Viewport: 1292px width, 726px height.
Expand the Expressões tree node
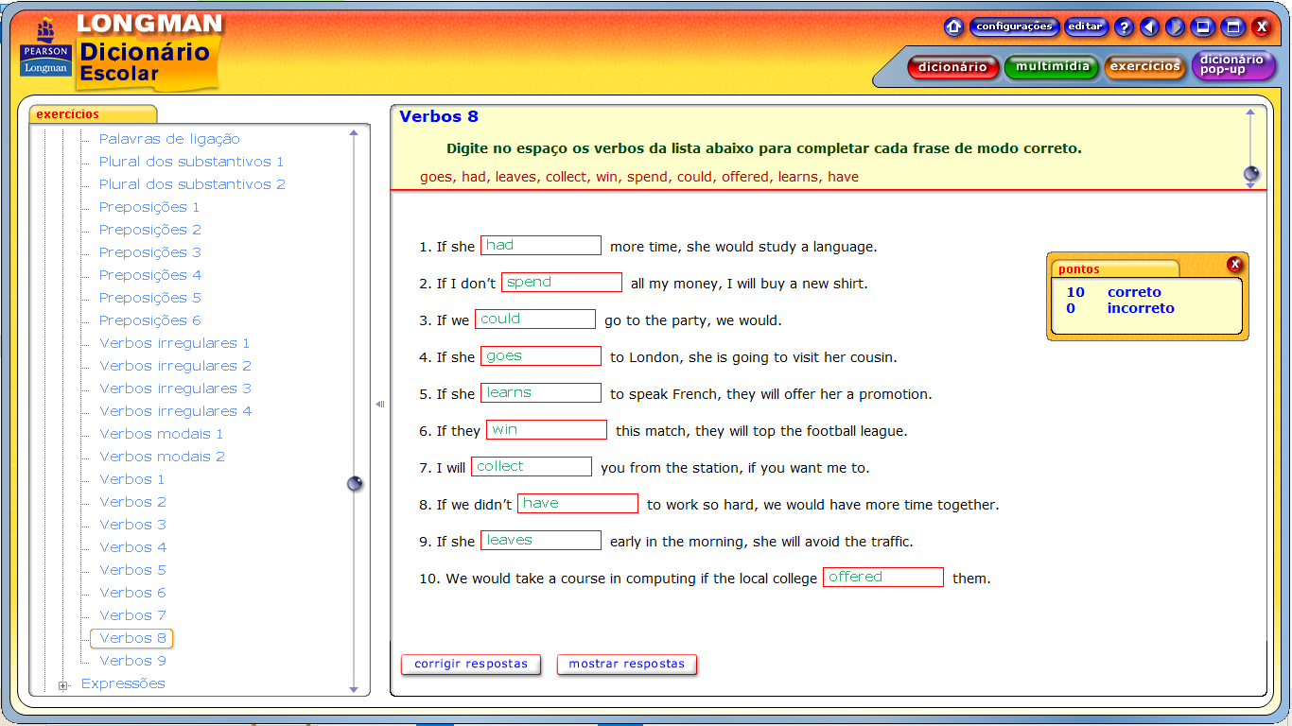click(x=62, y=685)
